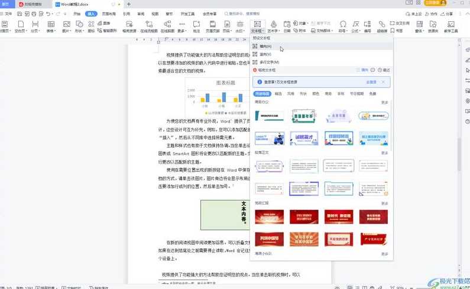Select the first highlighted filter pill in text box gallery
470x289 pixels.
262,94
